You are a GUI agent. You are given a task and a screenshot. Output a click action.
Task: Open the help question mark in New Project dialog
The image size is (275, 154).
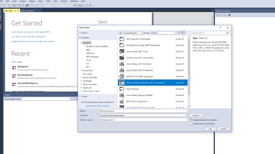[220, 28]
